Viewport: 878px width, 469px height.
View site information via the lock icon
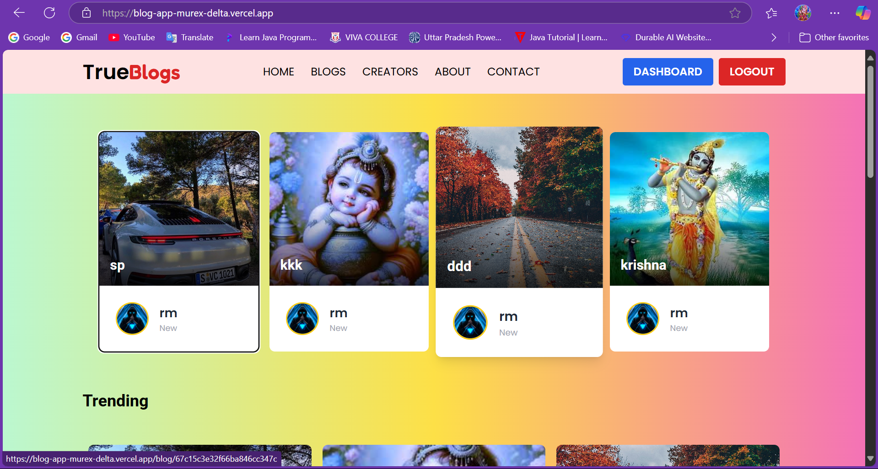tap(86, 13)
